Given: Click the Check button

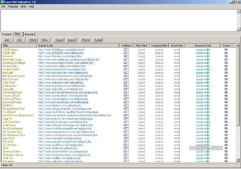Looking at the screenshot, I should pyautogui.click(x=86, y=40).
